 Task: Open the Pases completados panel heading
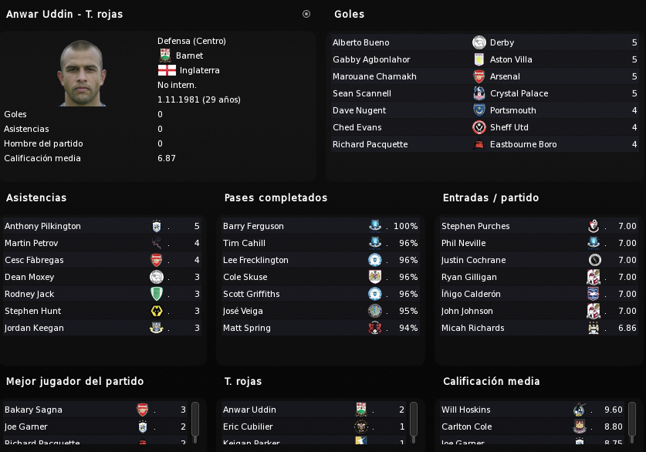point(276,198)
